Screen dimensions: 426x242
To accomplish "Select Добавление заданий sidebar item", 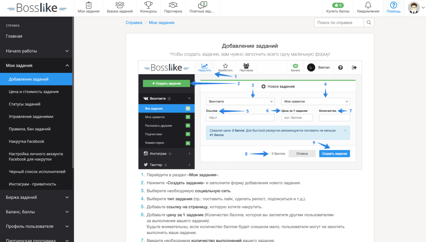I will click(36, 79).
